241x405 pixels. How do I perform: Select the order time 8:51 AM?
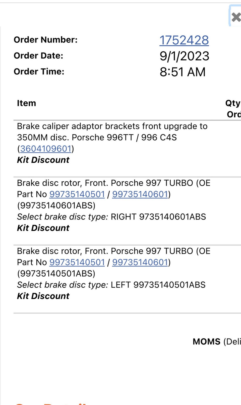(183, 72)
